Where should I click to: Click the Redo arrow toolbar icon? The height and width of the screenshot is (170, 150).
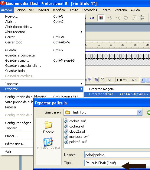coord(92,18)
